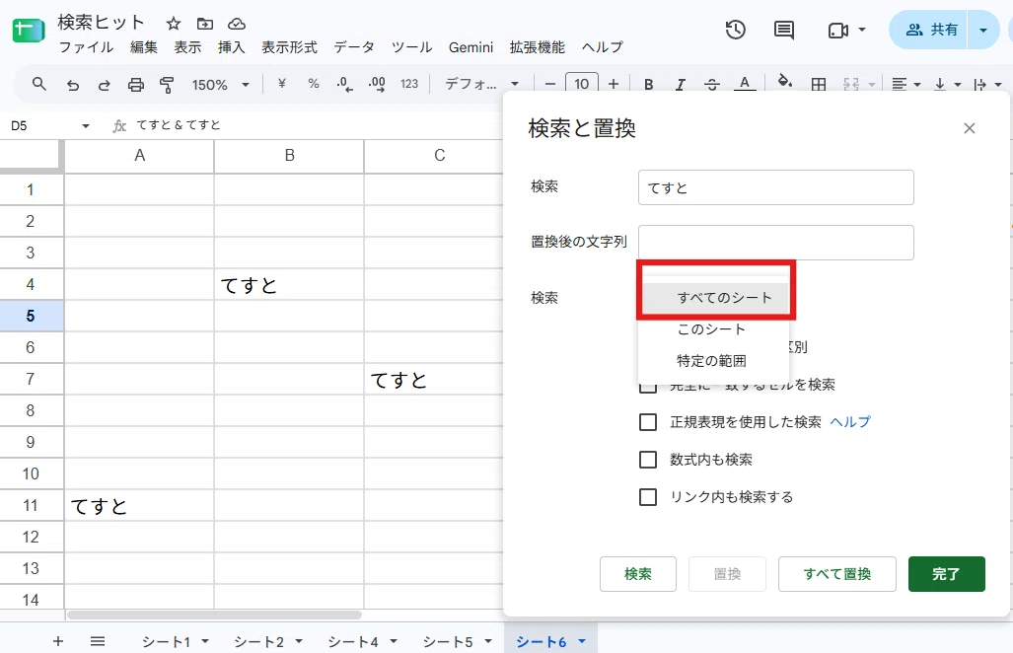1013x653 pixels.
Task: Select すべてのシート option
Action: (x=714, y=298)
